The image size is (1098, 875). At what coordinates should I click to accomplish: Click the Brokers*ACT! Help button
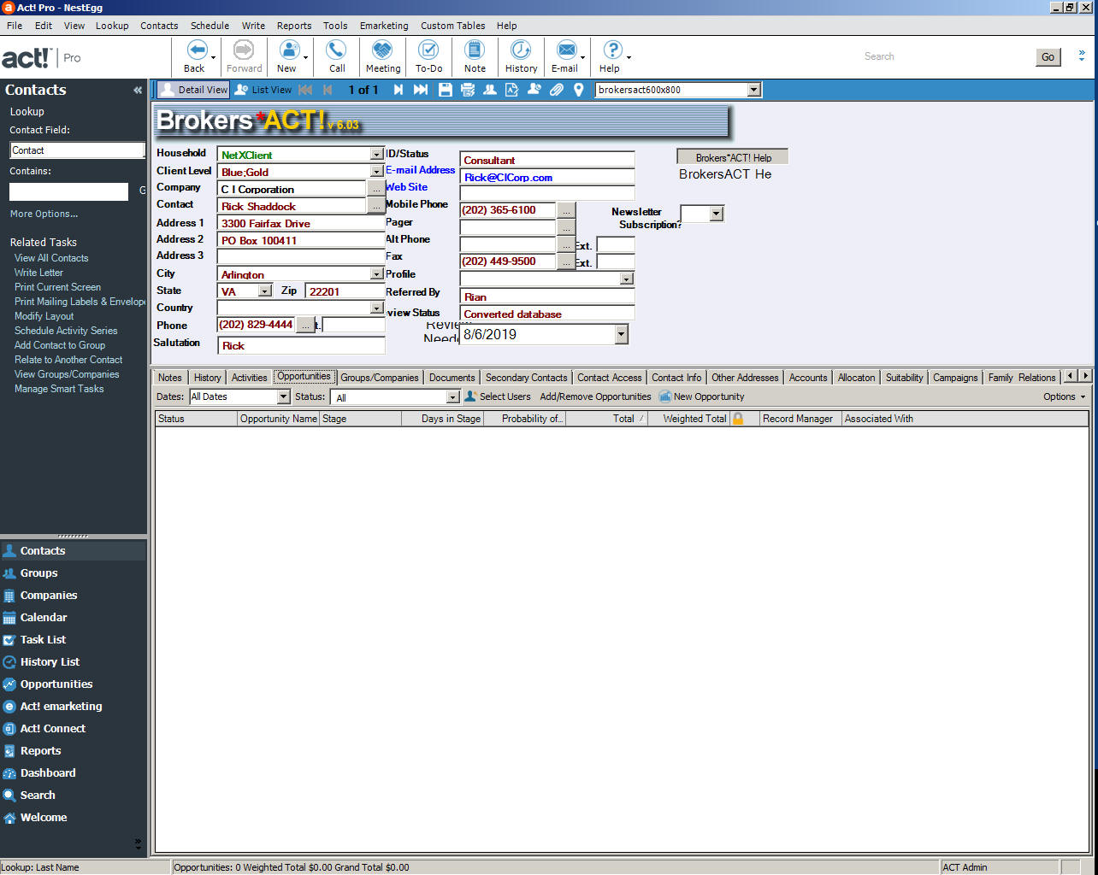tap(733, 157)
